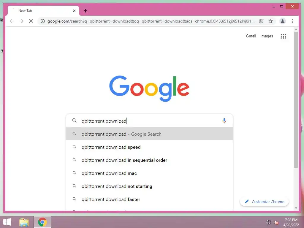Open Google Images link
This screenshot has width=304, height=228.
[x=267, y=36]
